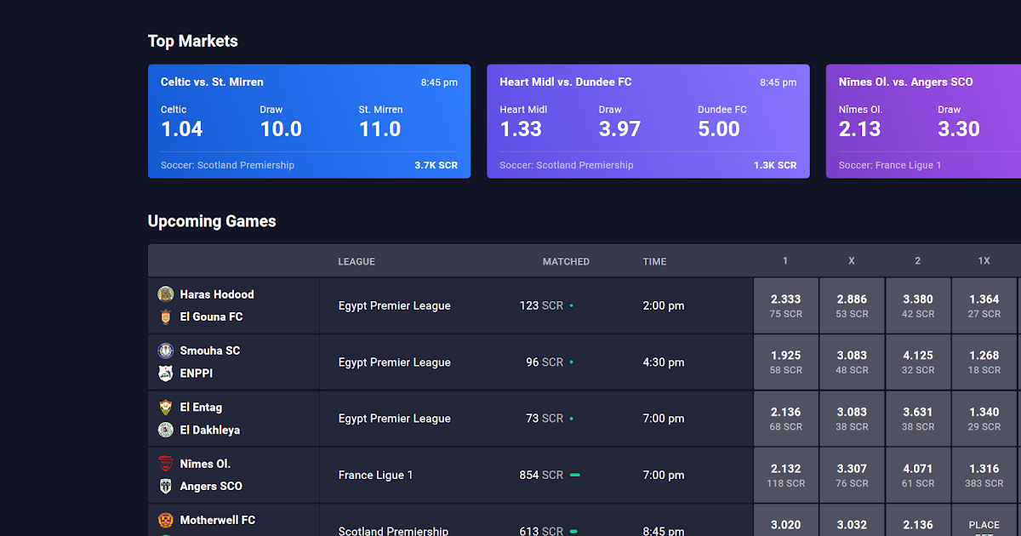Image resolution: width=1021 pixels, height=536 pixels.
Task: Pick 1X odds 1.268 for Smouha SC
Action: point(984,362)
